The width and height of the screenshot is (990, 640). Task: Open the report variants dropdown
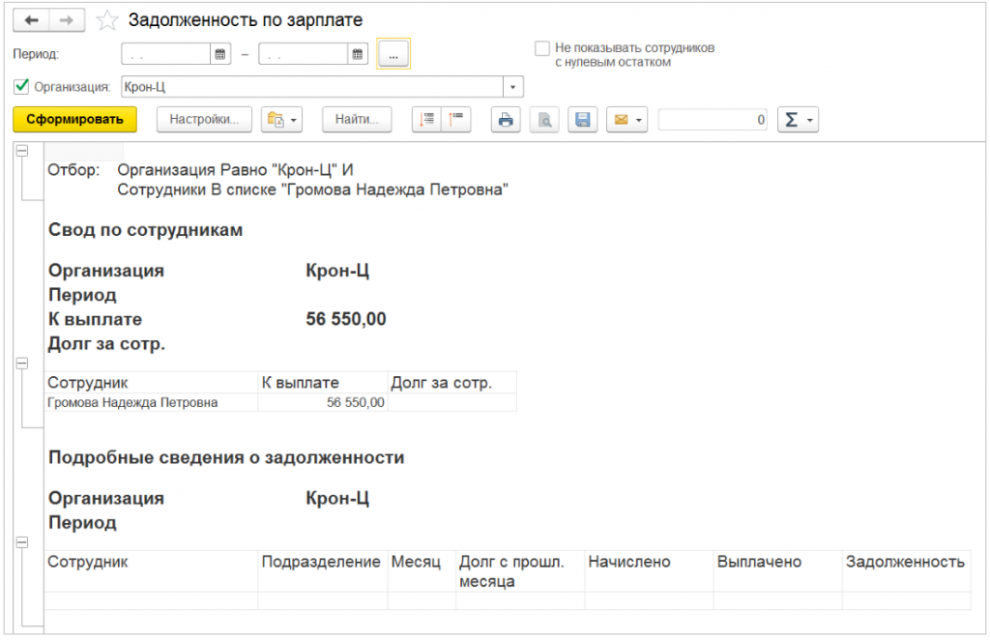click(282, 120)
